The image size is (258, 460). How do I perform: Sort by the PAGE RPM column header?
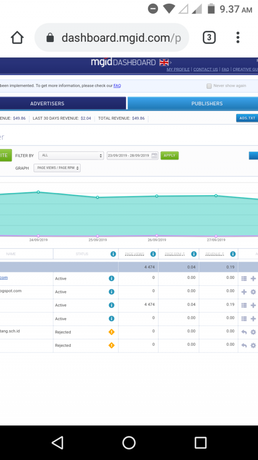(175, 254)
